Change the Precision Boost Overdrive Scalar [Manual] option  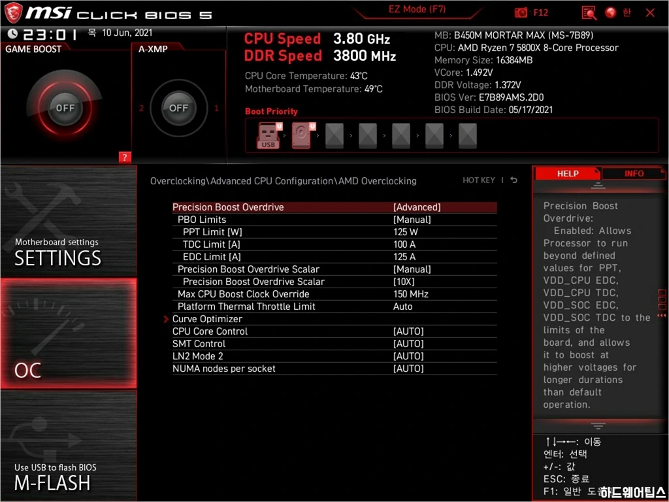pyautogui.click(x=334, y=269)
